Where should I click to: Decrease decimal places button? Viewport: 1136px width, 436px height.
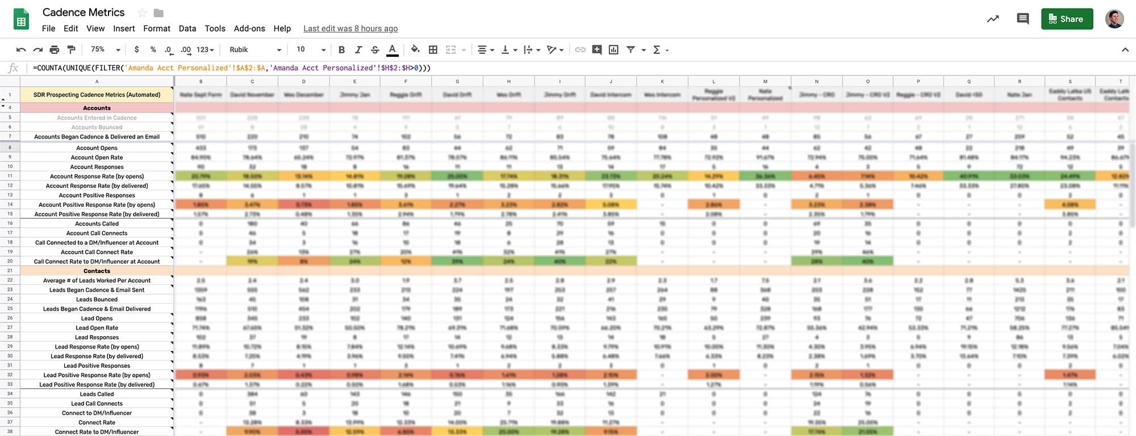(169, 50)
